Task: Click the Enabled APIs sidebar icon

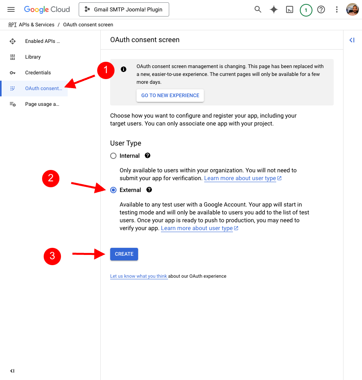Action: click(x=13, y=41)
